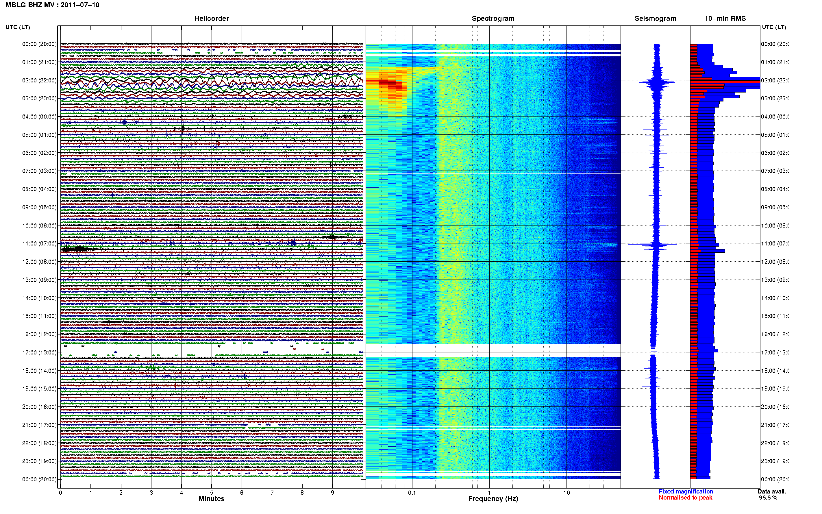The height and width of the screenshot is (514, 822).
Task: Click the Normalised to peak legend text
Action: pyautogui.click(x=685, y=498)
